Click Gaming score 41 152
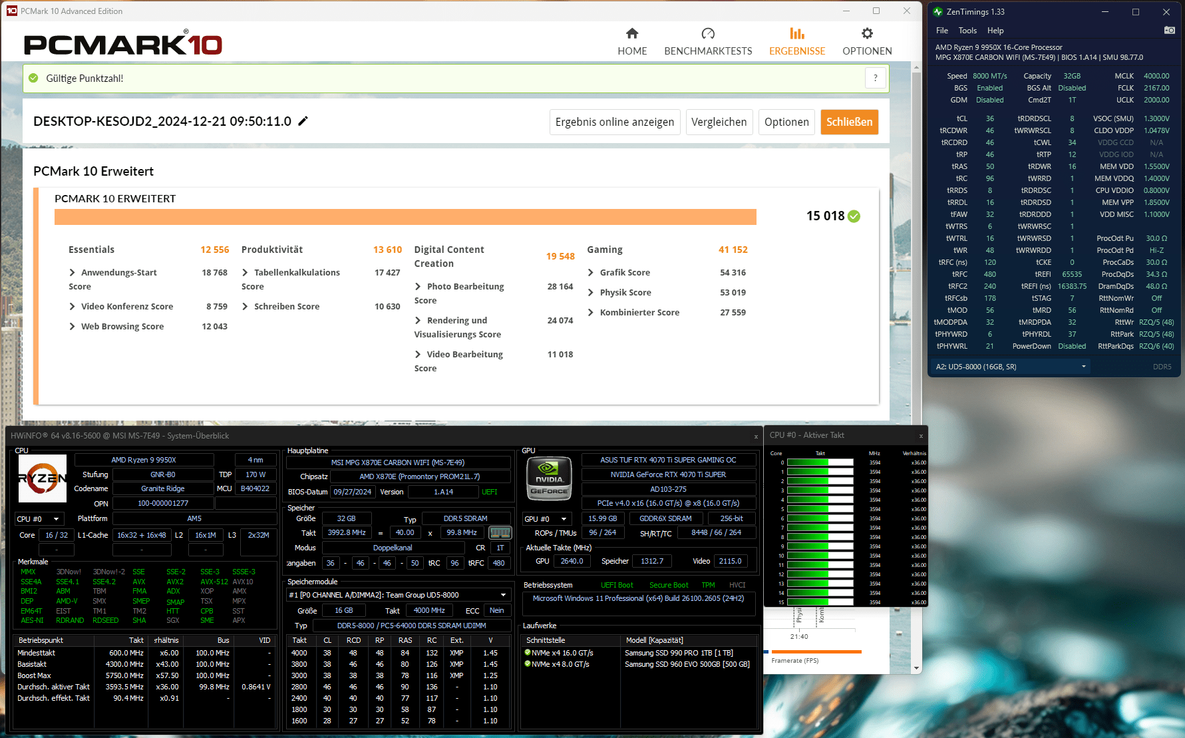Viewport: 1185px width, 738px height. tap(733, 250)
